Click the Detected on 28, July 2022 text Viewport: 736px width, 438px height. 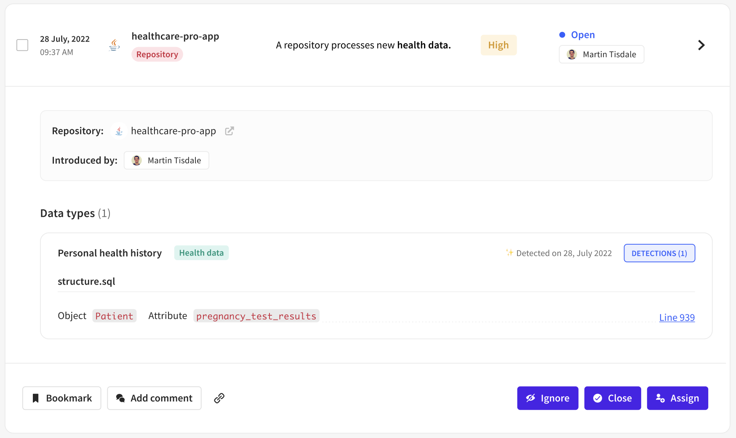[564, 253]
